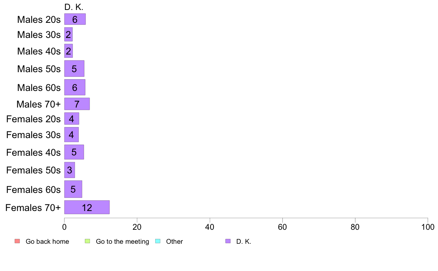Click the red Go back home legend swatch

click(17, 241)
